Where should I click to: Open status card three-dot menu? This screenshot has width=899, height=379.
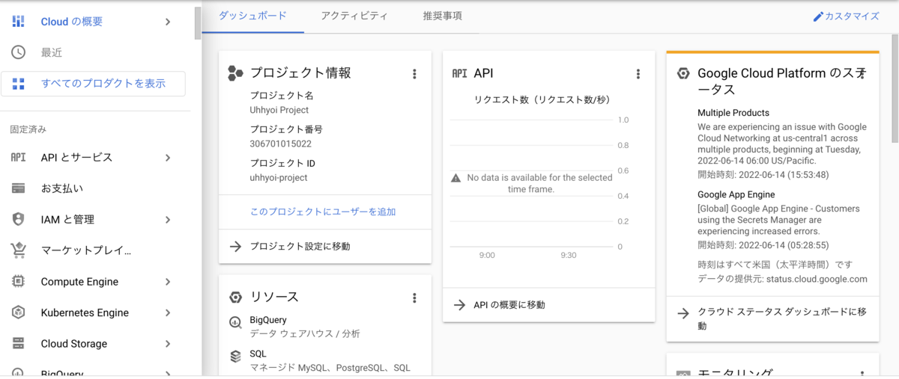tap(862, 74)
